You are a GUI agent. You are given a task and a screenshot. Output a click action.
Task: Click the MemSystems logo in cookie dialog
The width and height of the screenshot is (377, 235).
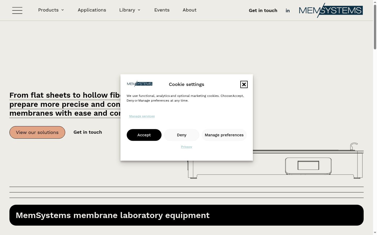point(140,84)
